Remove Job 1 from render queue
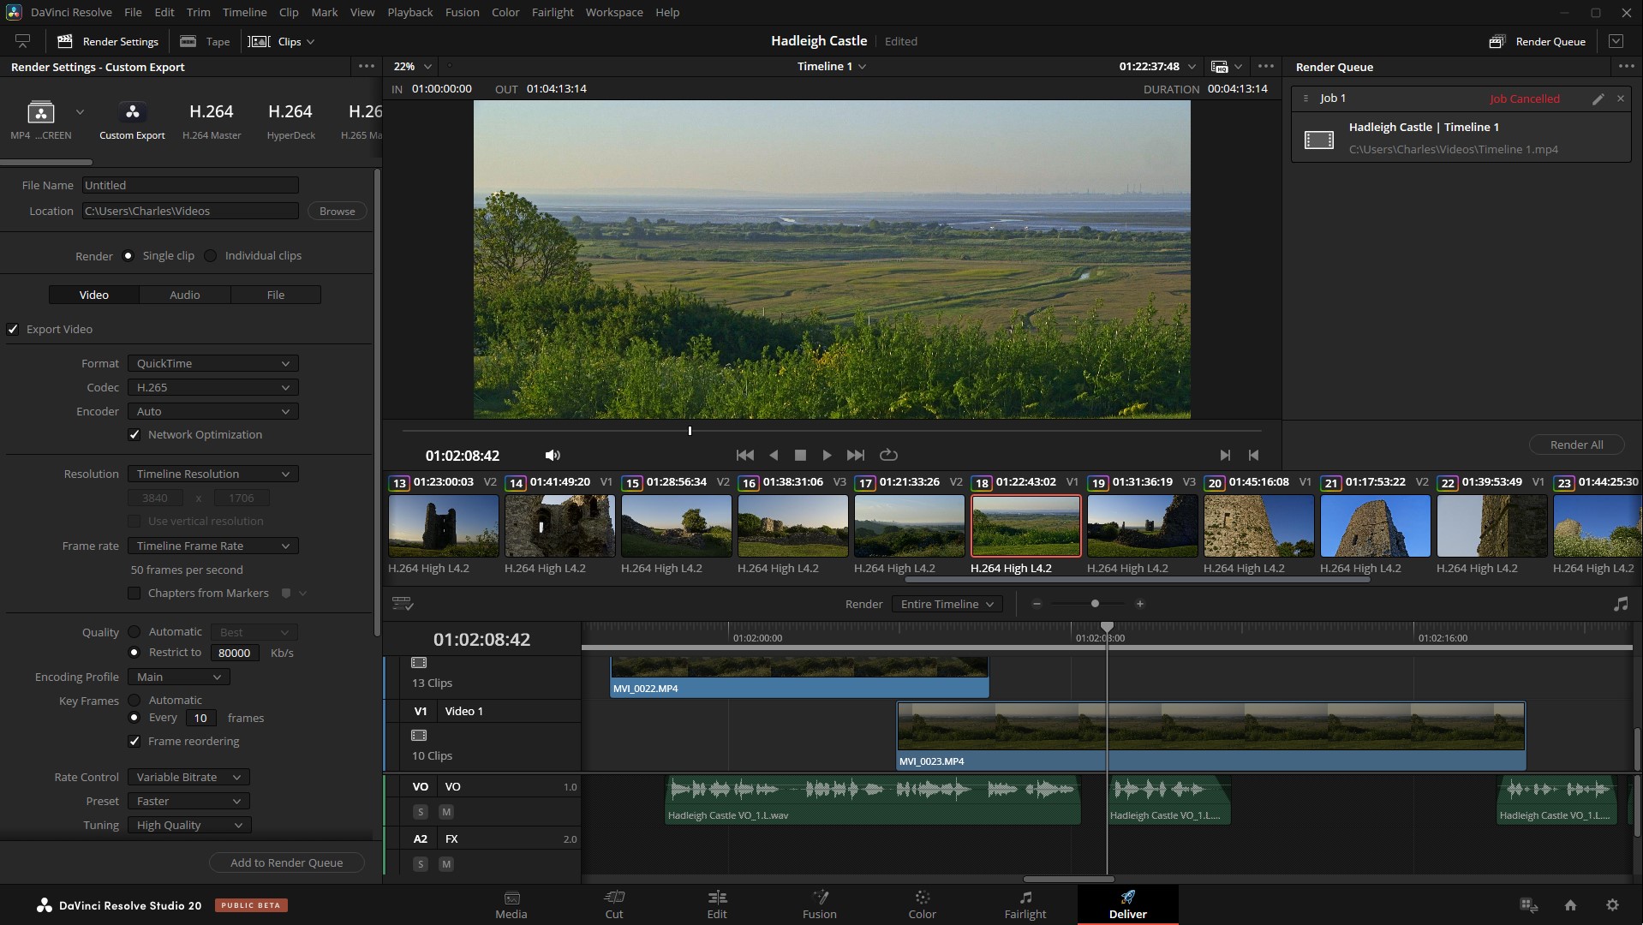This screenshot has width=1643, height=925. [x=1621, y=98]
